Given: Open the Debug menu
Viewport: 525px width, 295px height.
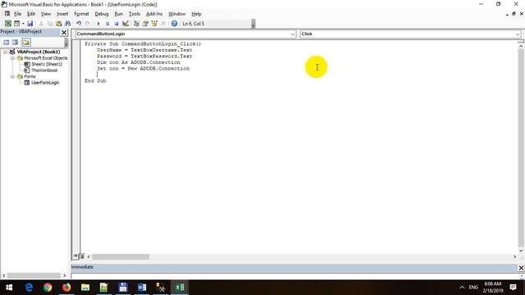Looking at the screenshot, I should coord(102,14).
